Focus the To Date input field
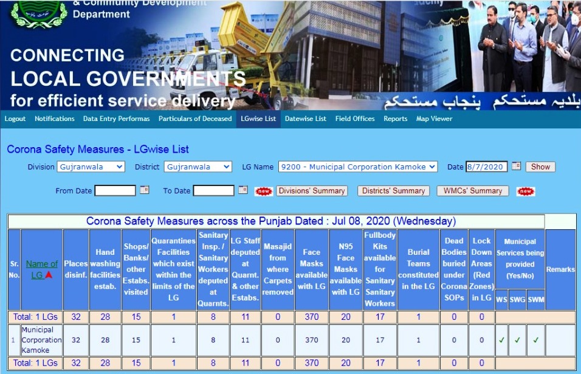 (x=214, y=190)
